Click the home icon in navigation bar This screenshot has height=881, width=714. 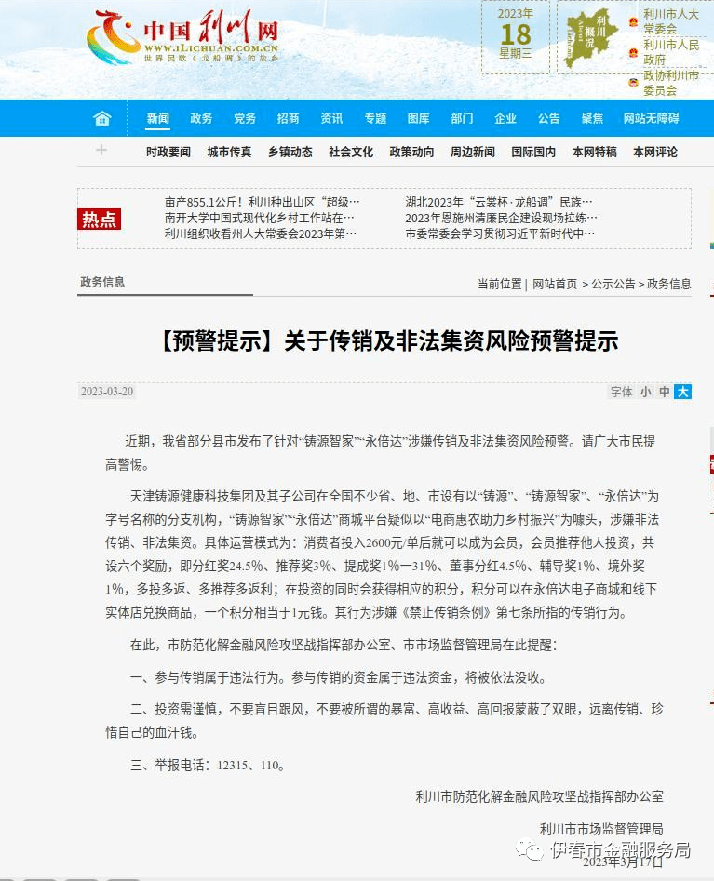pos(101,118)
